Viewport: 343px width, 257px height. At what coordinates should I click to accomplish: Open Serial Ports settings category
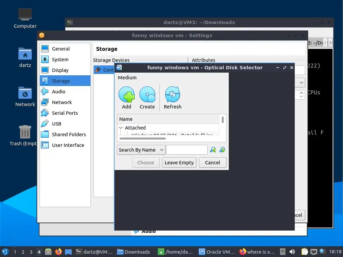65,113
